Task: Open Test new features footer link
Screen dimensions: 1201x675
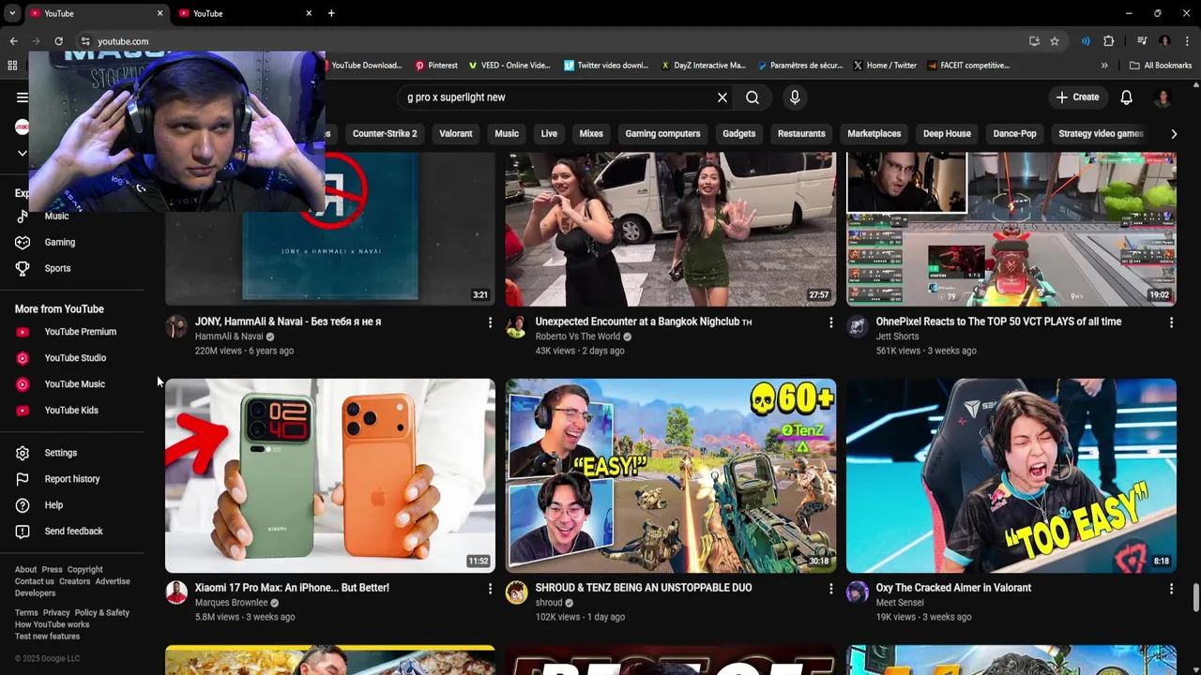Action: 47,637
